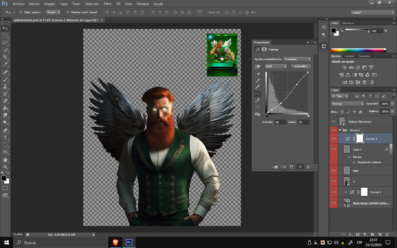
Task: Select the Pen tool
Action: pyautogui.click(x=5, y=130)
